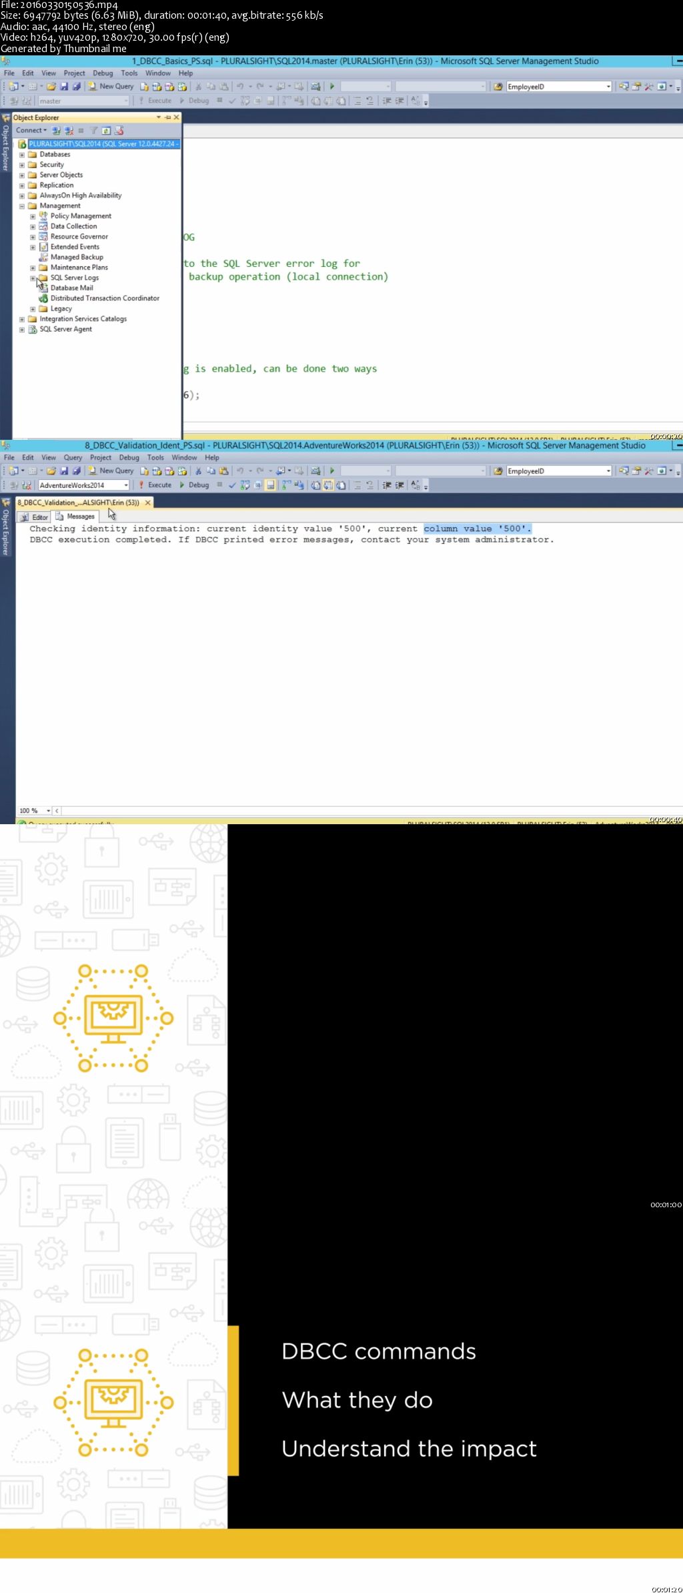Open the Connect dropdown in Object Explorer

[x=31, y=130]
